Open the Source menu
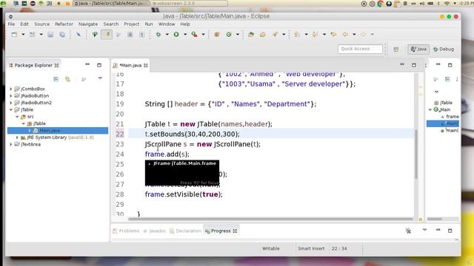Image resolution: width=474 pixels, height=266 pixels. (41, 24)
